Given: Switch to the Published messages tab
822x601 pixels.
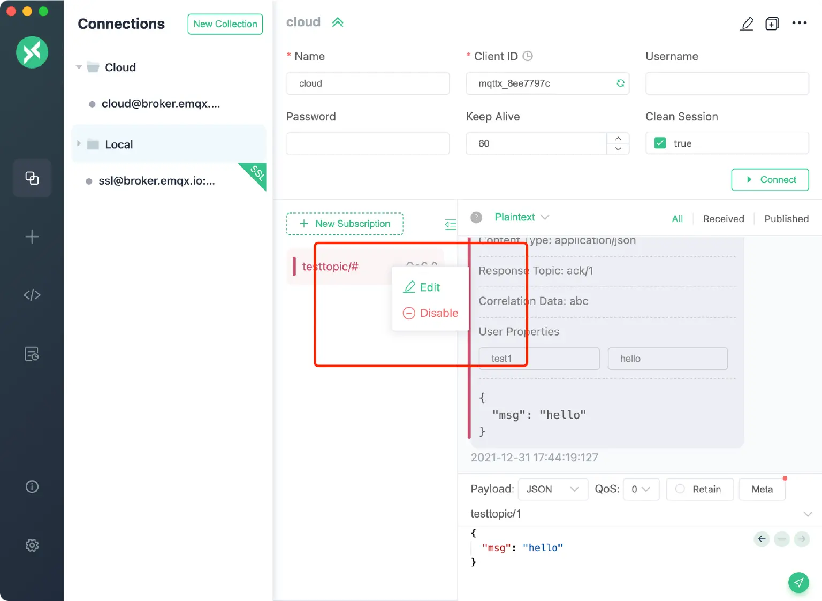Looking at the screenshot, I should pos(786,218).
